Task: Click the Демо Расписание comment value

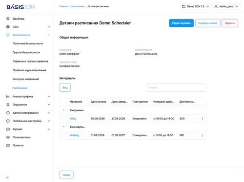Action: [x=146, y=54]
